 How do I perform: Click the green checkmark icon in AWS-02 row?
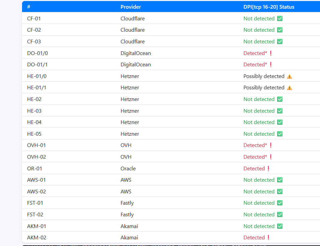(280, 191)
